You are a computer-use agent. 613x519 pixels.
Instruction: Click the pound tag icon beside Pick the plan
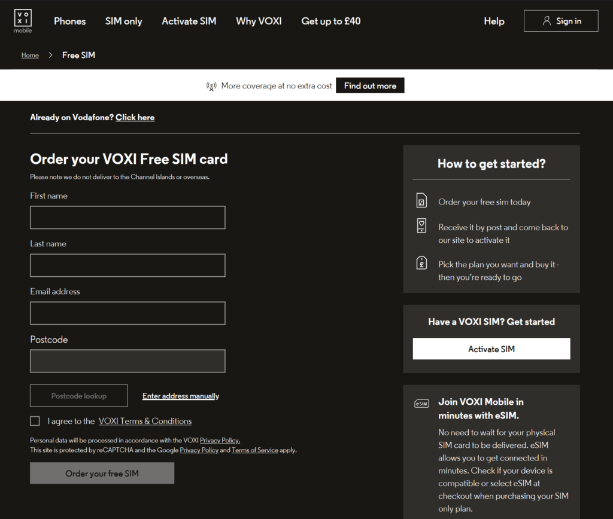pyautogui.click(x=421, y=263)
